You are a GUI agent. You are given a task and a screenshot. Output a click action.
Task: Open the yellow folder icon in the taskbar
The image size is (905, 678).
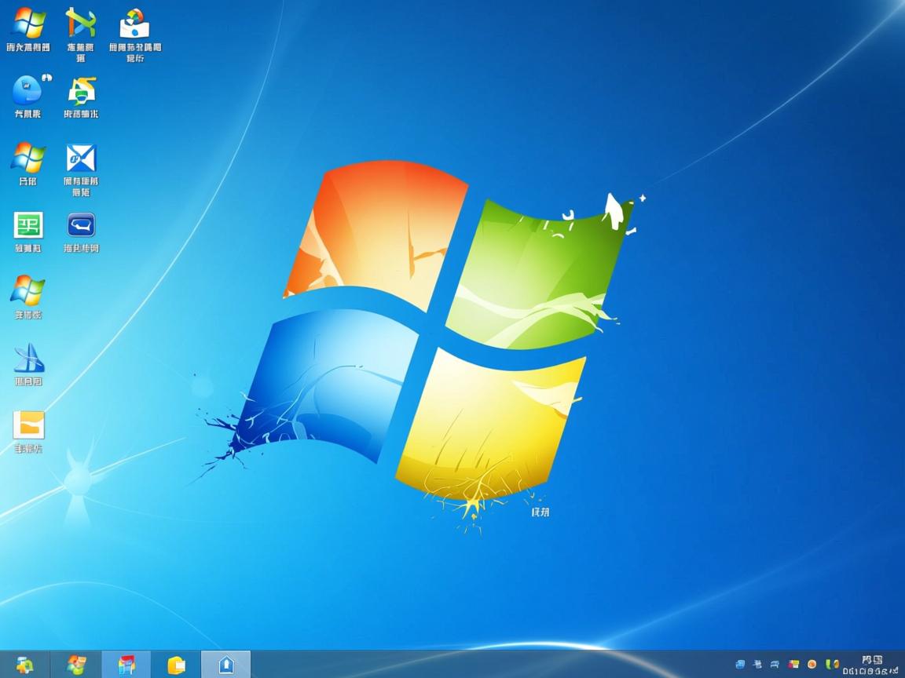[x=176, y=665]
